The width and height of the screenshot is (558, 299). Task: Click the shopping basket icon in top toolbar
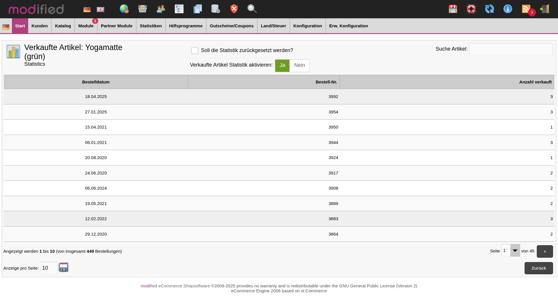point(142,9)
